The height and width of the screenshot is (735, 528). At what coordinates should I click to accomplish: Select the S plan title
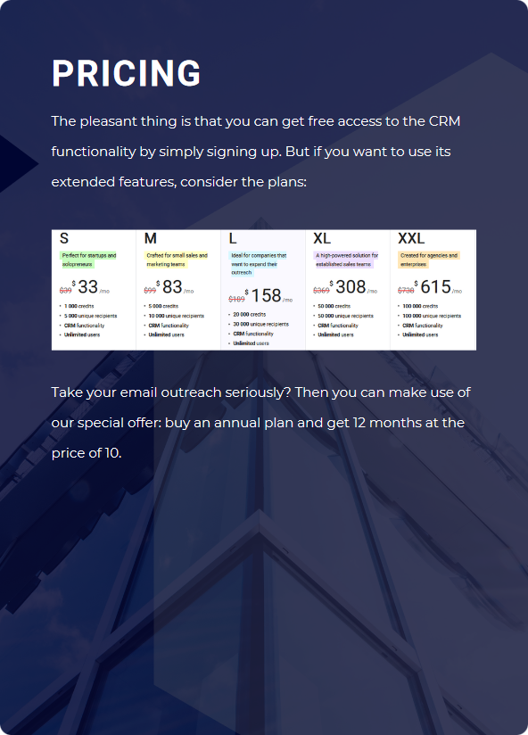(x=64, y=238)
